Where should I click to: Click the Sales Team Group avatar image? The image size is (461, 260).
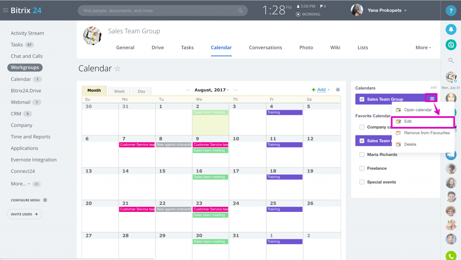coord(92,36)
